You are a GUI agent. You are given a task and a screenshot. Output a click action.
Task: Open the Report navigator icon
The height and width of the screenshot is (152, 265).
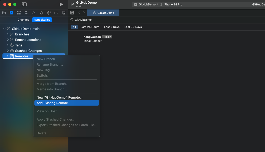64,13
